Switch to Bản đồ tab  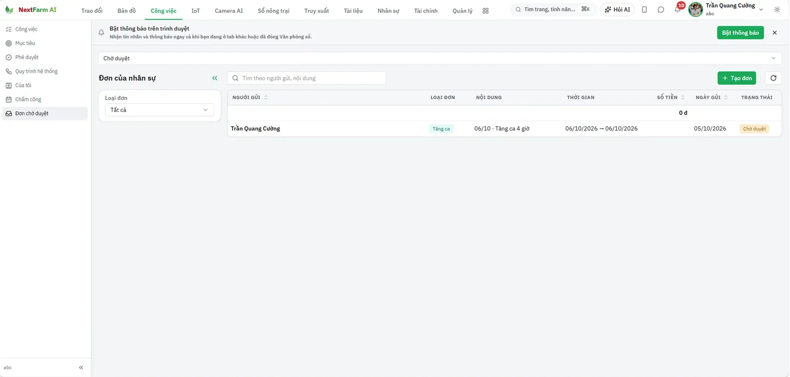pyautogui.click(x=126, y=11)
